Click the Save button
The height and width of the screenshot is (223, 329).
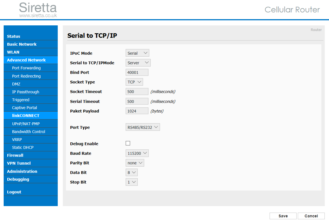(283, 216)
